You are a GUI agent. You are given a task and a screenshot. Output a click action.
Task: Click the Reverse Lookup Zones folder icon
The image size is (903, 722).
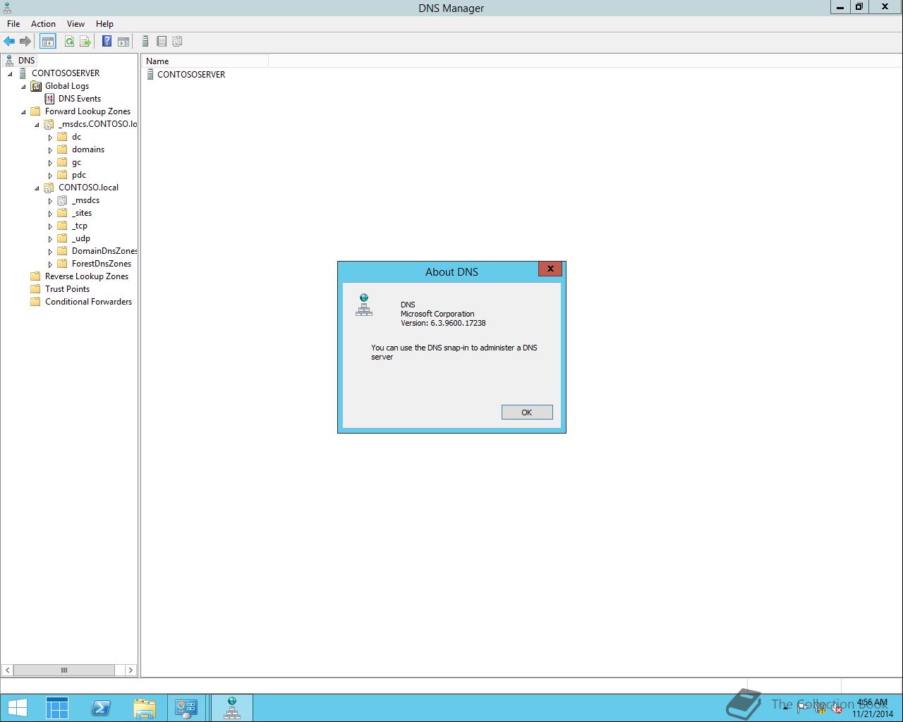point(36,276)
